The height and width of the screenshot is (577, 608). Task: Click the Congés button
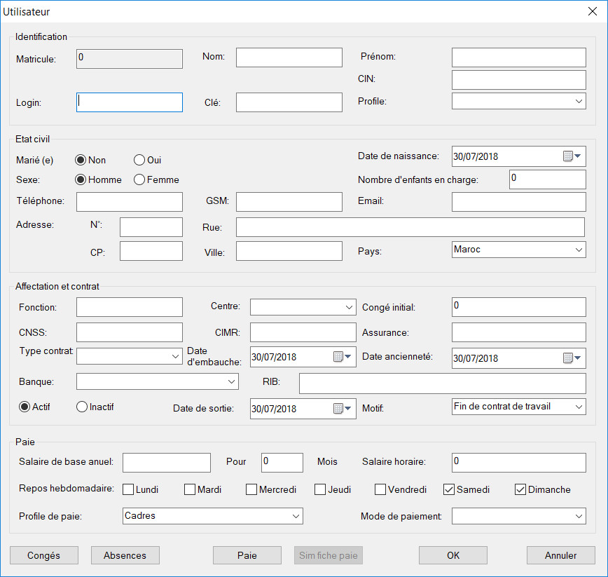point(43,555)
